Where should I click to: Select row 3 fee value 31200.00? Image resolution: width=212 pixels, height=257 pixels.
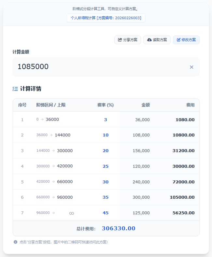(x=183, y=151)
